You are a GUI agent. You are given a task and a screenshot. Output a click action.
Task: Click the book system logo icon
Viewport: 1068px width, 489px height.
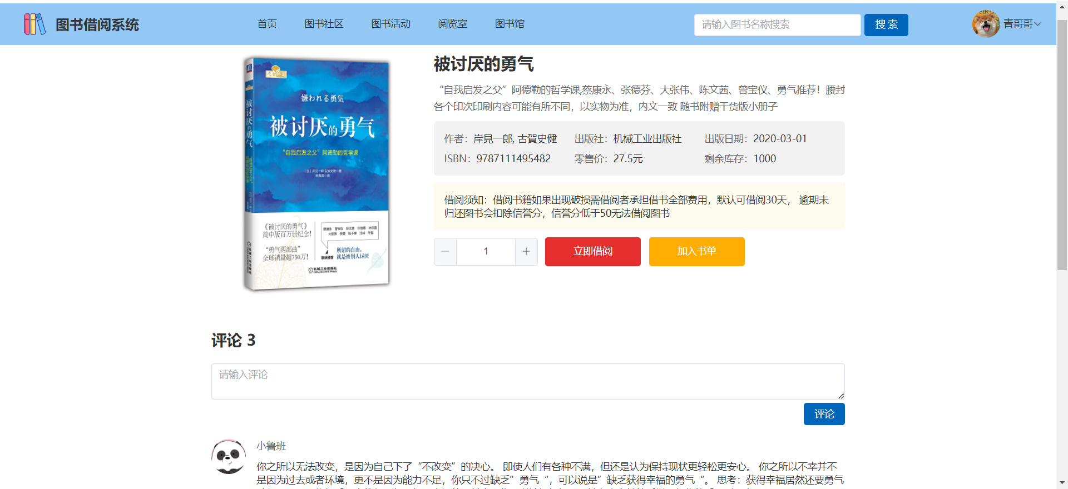tap(34, 24)
